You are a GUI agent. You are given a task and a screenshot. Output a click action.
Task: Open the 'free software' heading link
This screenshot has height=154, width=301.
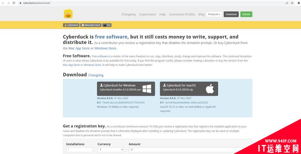(x=111, y=37)
